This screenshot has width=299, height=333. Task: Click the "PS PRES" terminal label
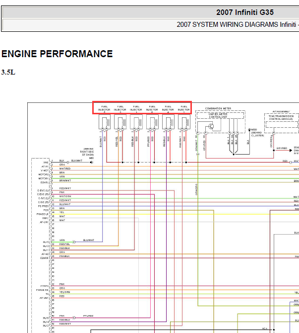point(44,206)
